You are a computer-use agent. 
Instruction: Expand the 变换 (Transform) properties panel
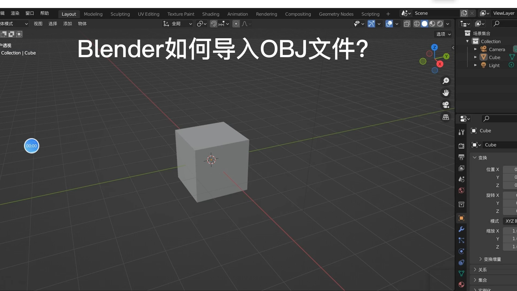pos(482,157)
